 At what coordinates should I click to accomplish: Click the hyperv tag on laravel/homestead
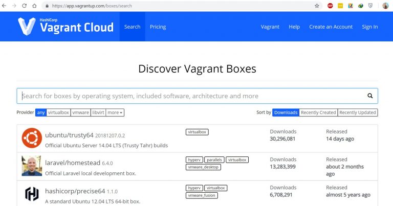coord(194,159)
